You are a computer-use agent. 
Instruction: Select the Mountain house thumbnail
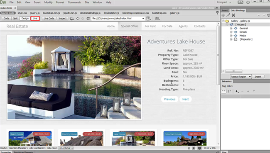point(185,138)
